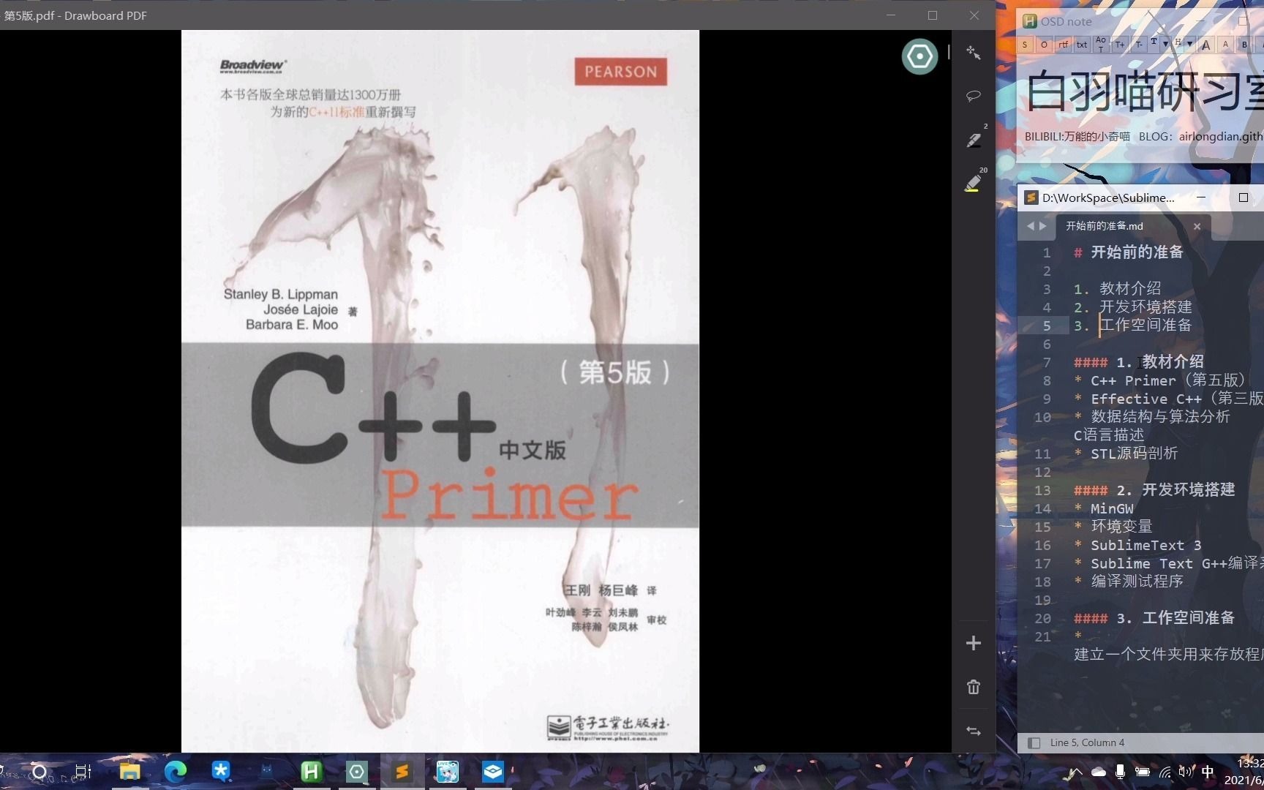The width and height of the screenshot is (1264, 790).
Task: Click the large A button in OSD note
Action: [x=1206, y=45]
